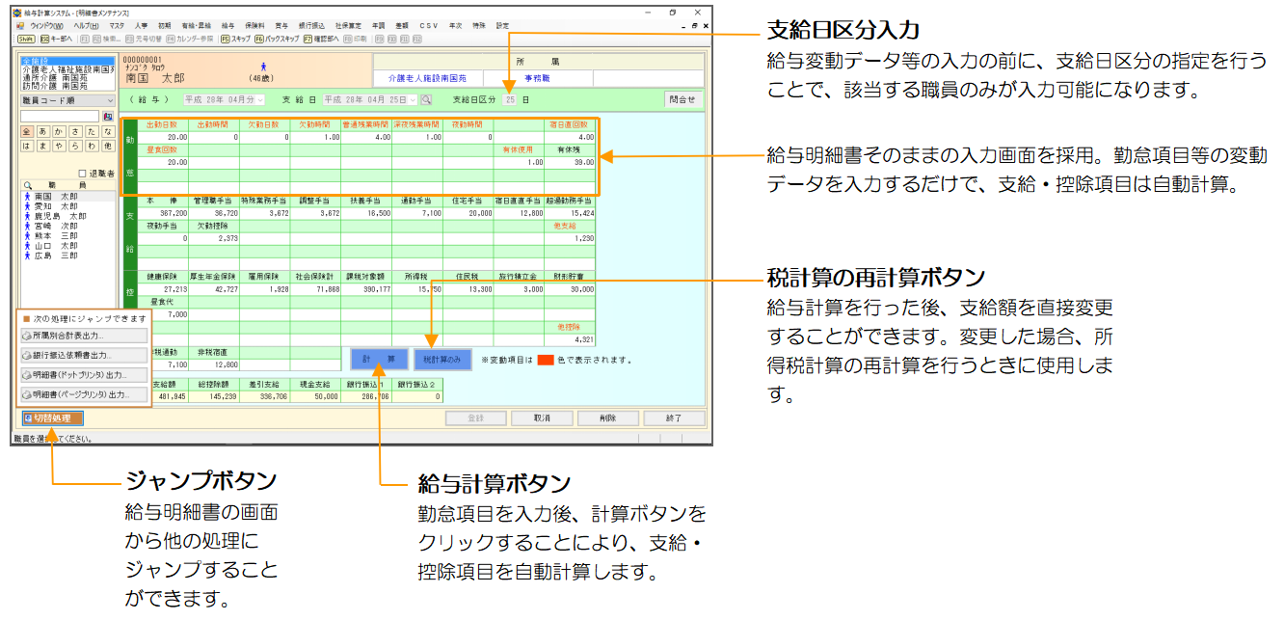Open the 支給日 date dropdown
Screen dimensions: 1284x620
413,99
